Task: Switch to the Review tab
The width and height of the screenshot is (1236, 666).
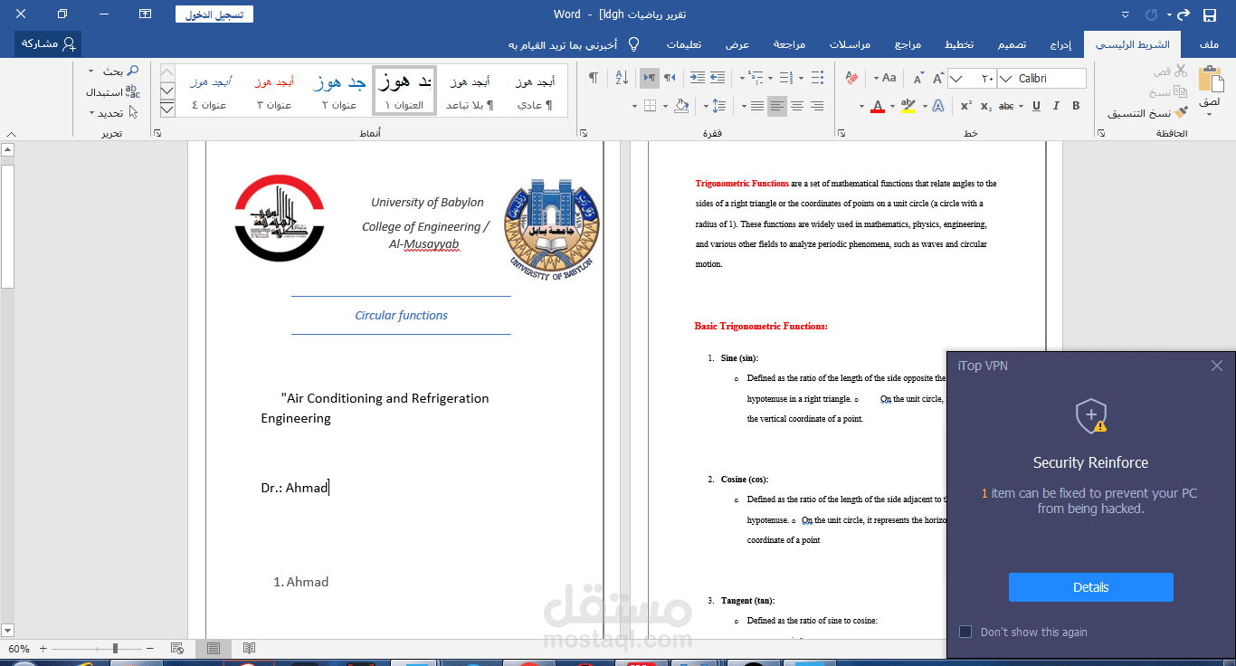Action: coord(789,44)
